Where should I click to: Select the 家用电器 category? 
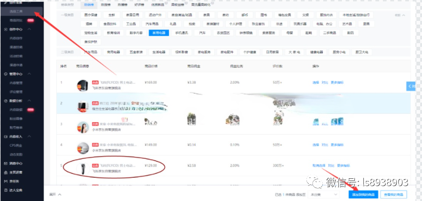click(x=159, y=33)
